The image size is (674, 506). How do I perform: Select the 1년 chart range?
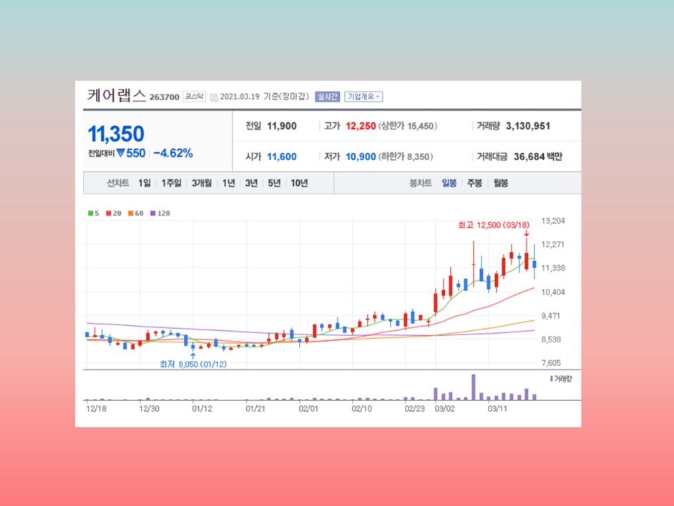pos(229,184)
